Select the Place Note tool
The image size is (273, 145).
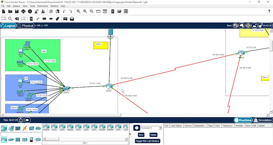pyautogui.click(x=31, y=18)
